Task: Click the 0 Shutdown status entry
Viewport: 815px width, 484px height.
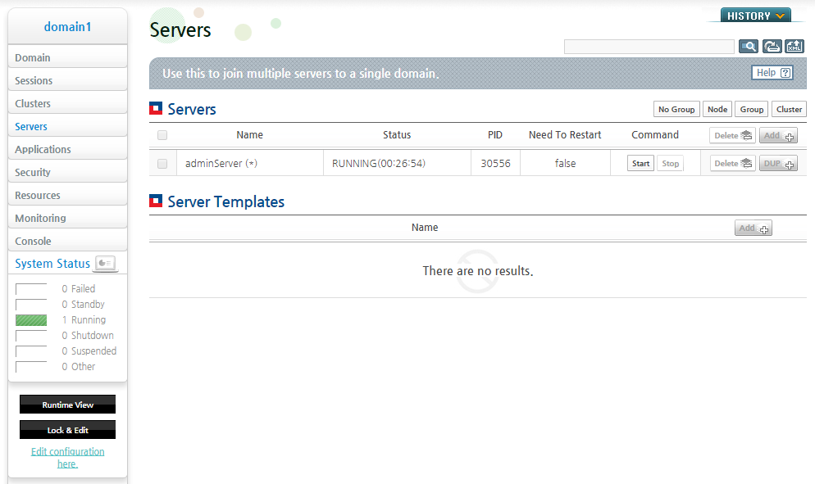Action: (x=87, y=336)
